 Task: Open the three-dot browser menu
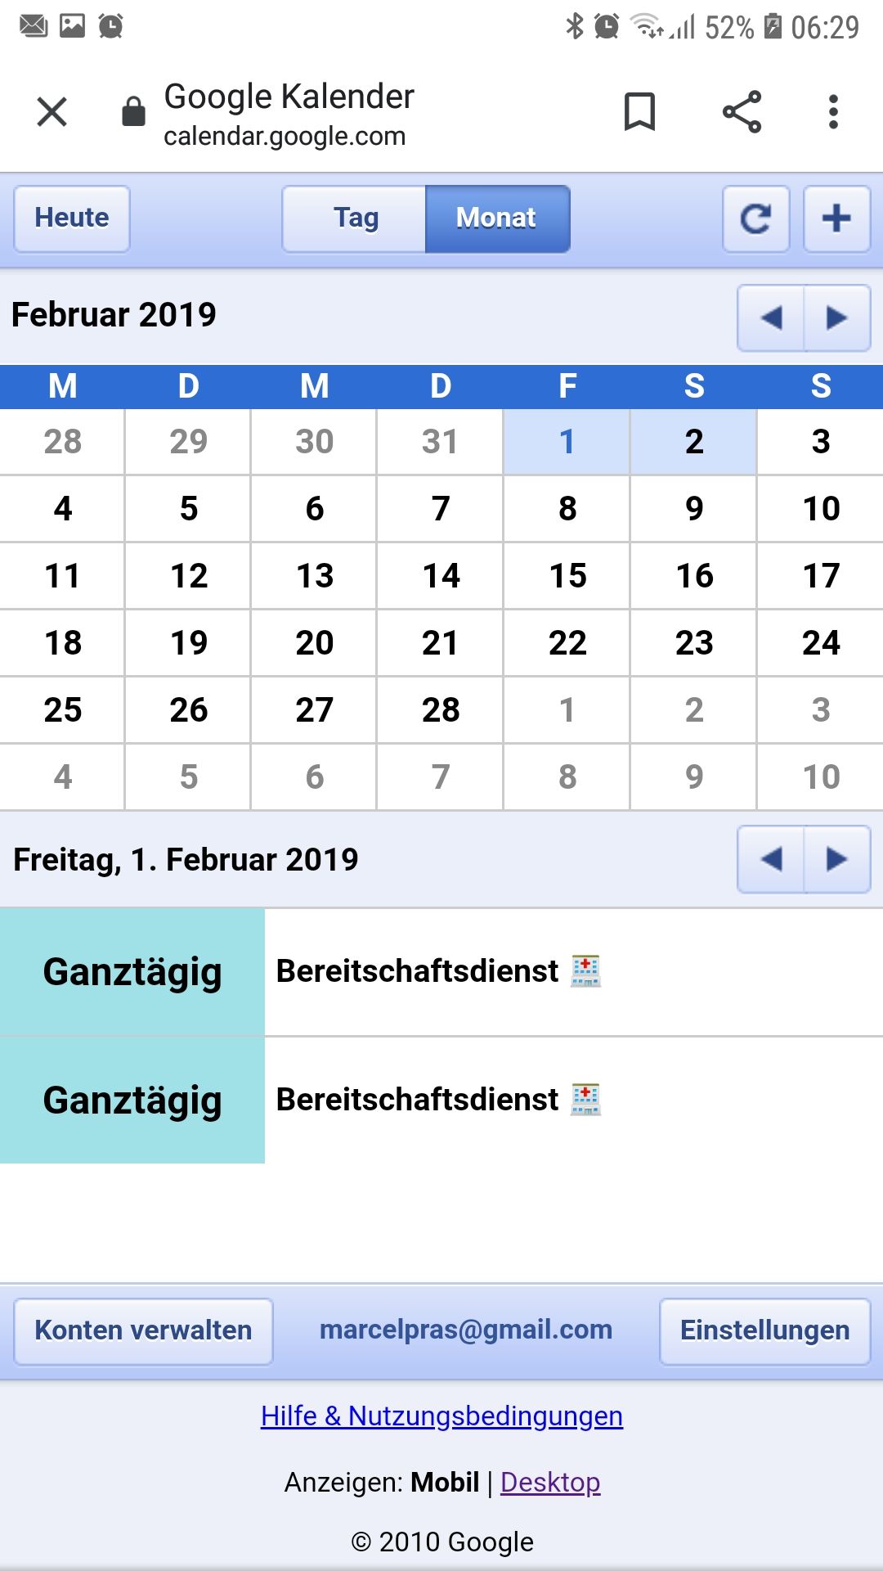[x=833, y=112]
